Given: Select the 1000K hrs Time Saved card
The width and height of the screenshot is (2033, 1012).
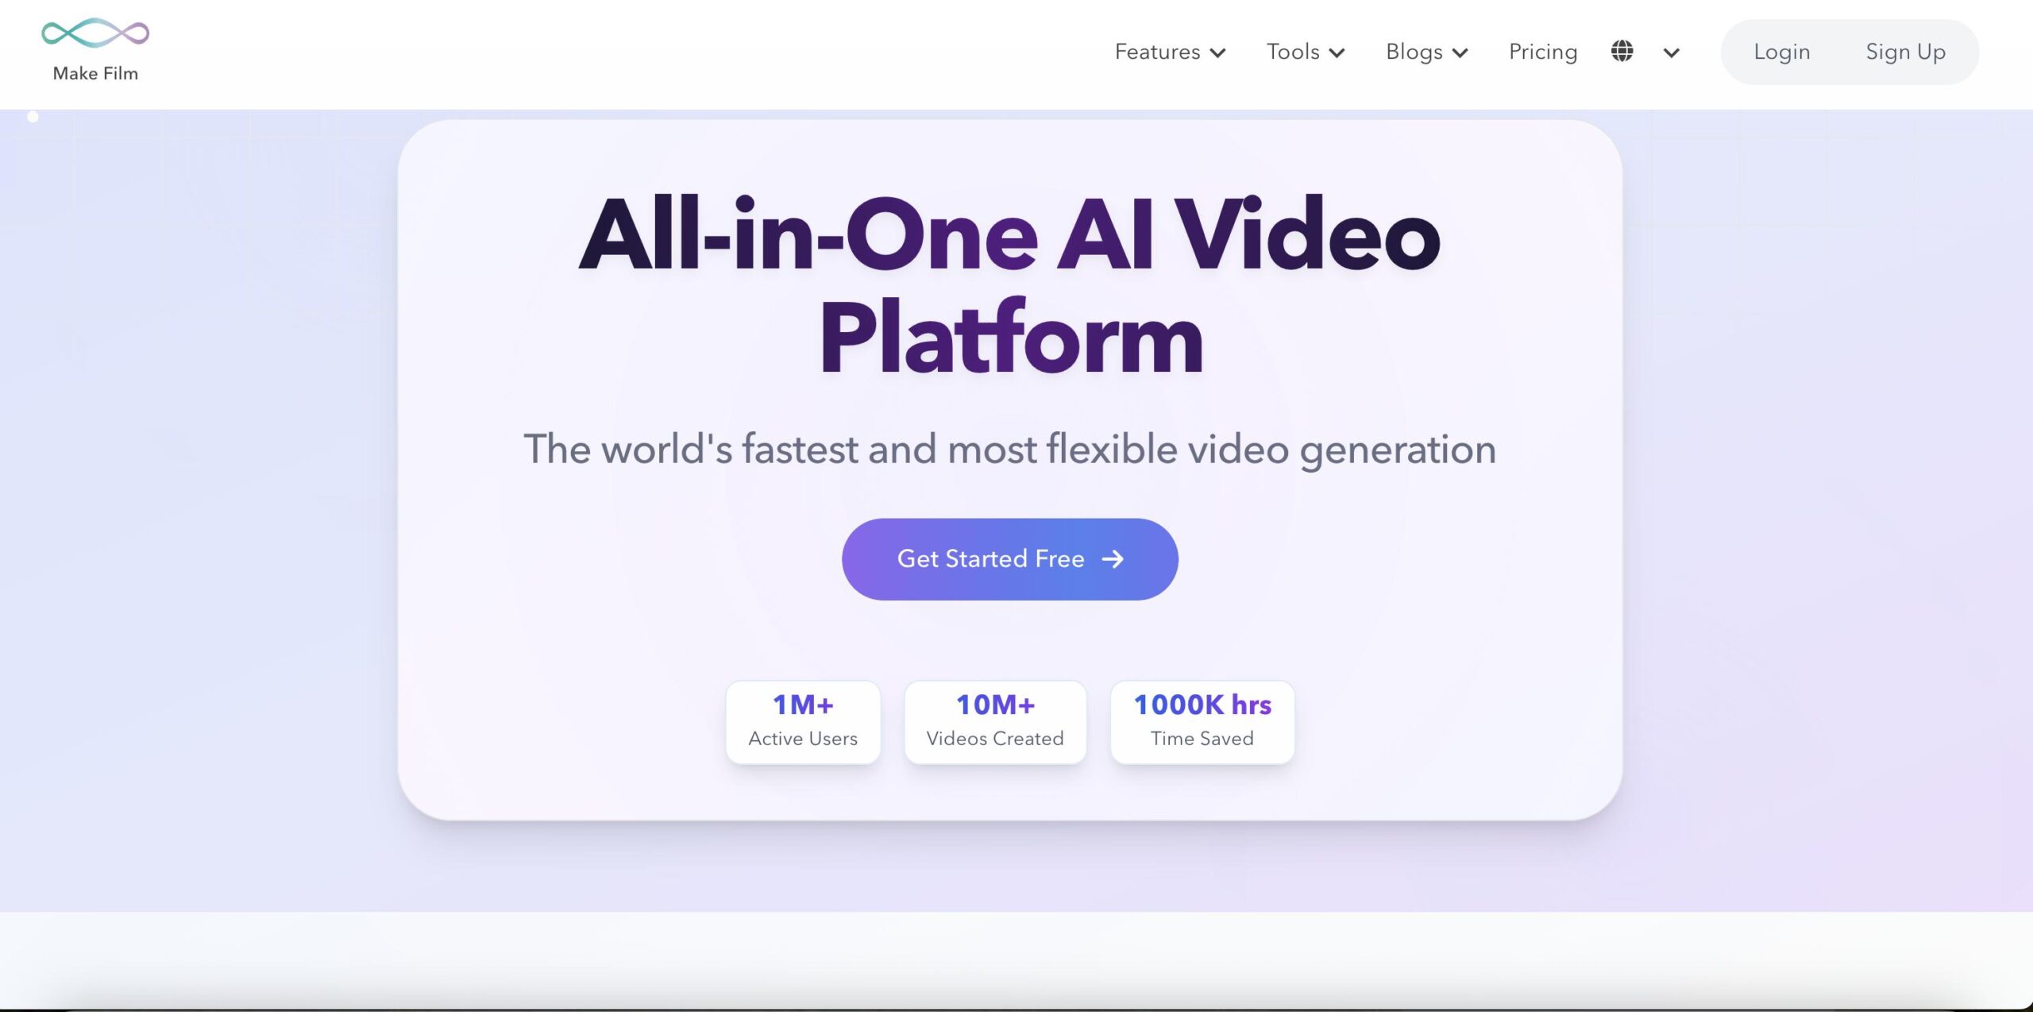Looking at the screenshot, I should coord(1202,722).
